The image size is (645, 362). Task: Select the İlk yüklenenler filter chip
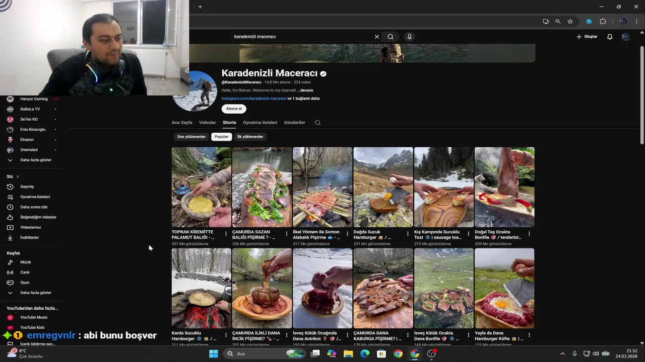[x=250, y=137]
